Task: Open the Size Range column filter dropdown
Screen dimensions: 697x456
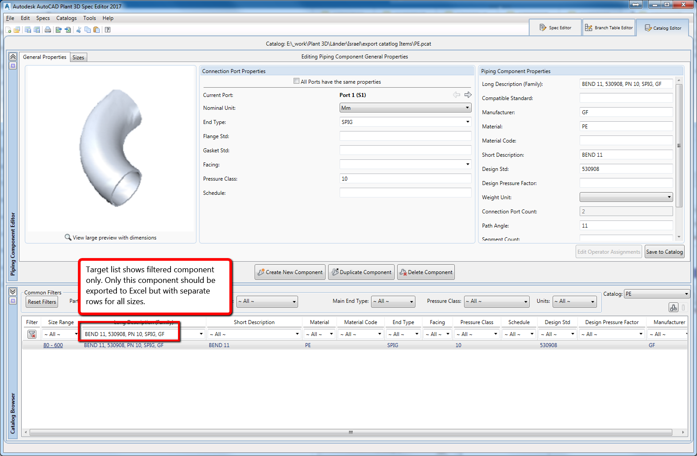Action: tap(60, 334)
